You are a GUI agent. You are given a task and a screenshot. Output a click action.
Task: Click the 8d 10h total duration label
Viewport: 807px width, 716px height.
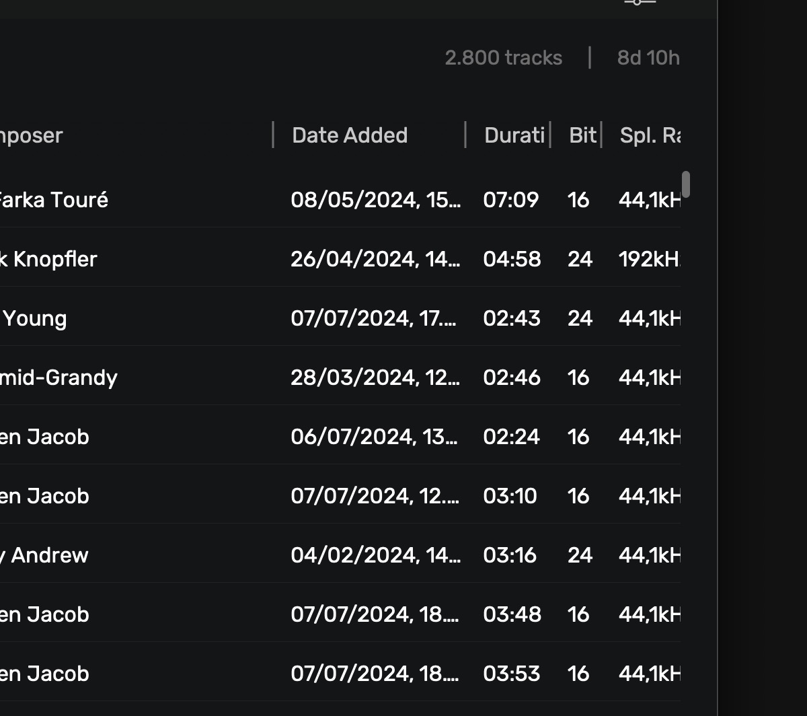click(648, 58)
